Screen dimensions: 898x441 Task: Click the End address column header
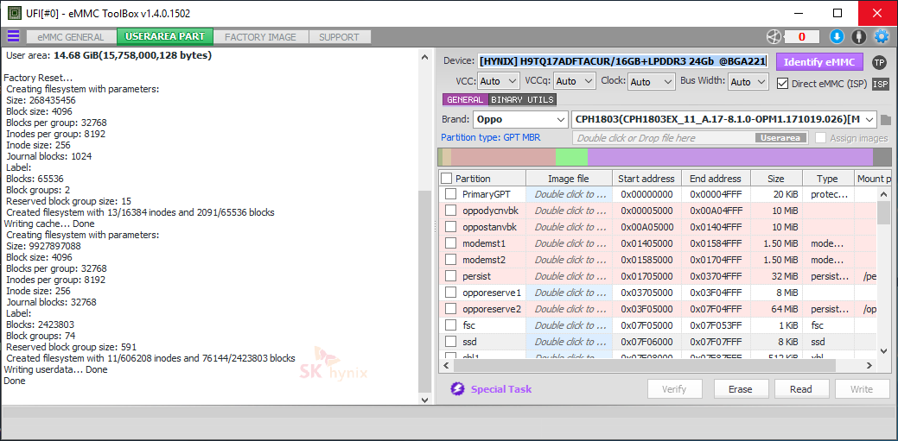[716, 179]
